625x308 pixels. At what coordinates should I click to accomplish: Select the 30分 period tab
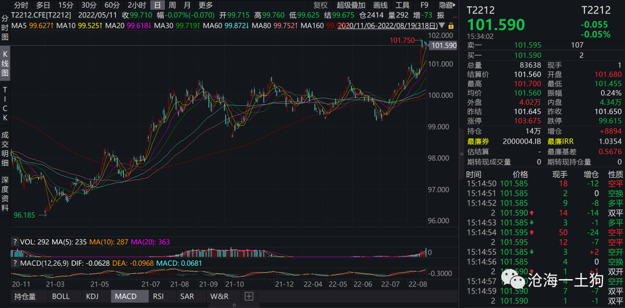pyautogui.click(x=89, y=5)
